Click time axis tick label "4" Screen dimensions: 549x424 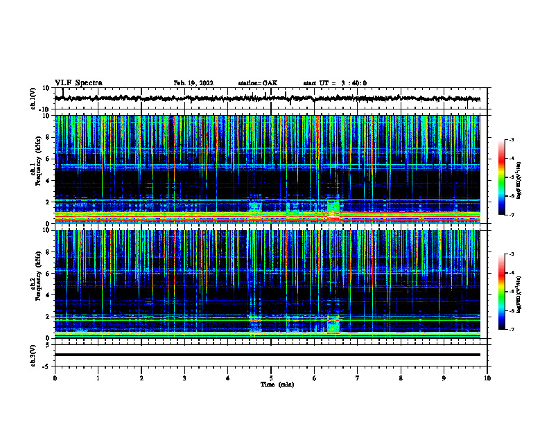click(228, 378)
